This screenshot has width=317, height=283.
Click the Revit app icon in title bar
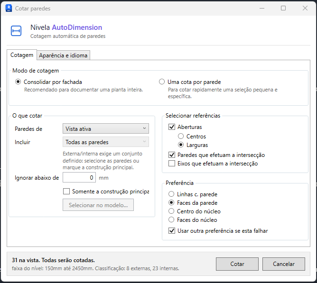(9, 8)
